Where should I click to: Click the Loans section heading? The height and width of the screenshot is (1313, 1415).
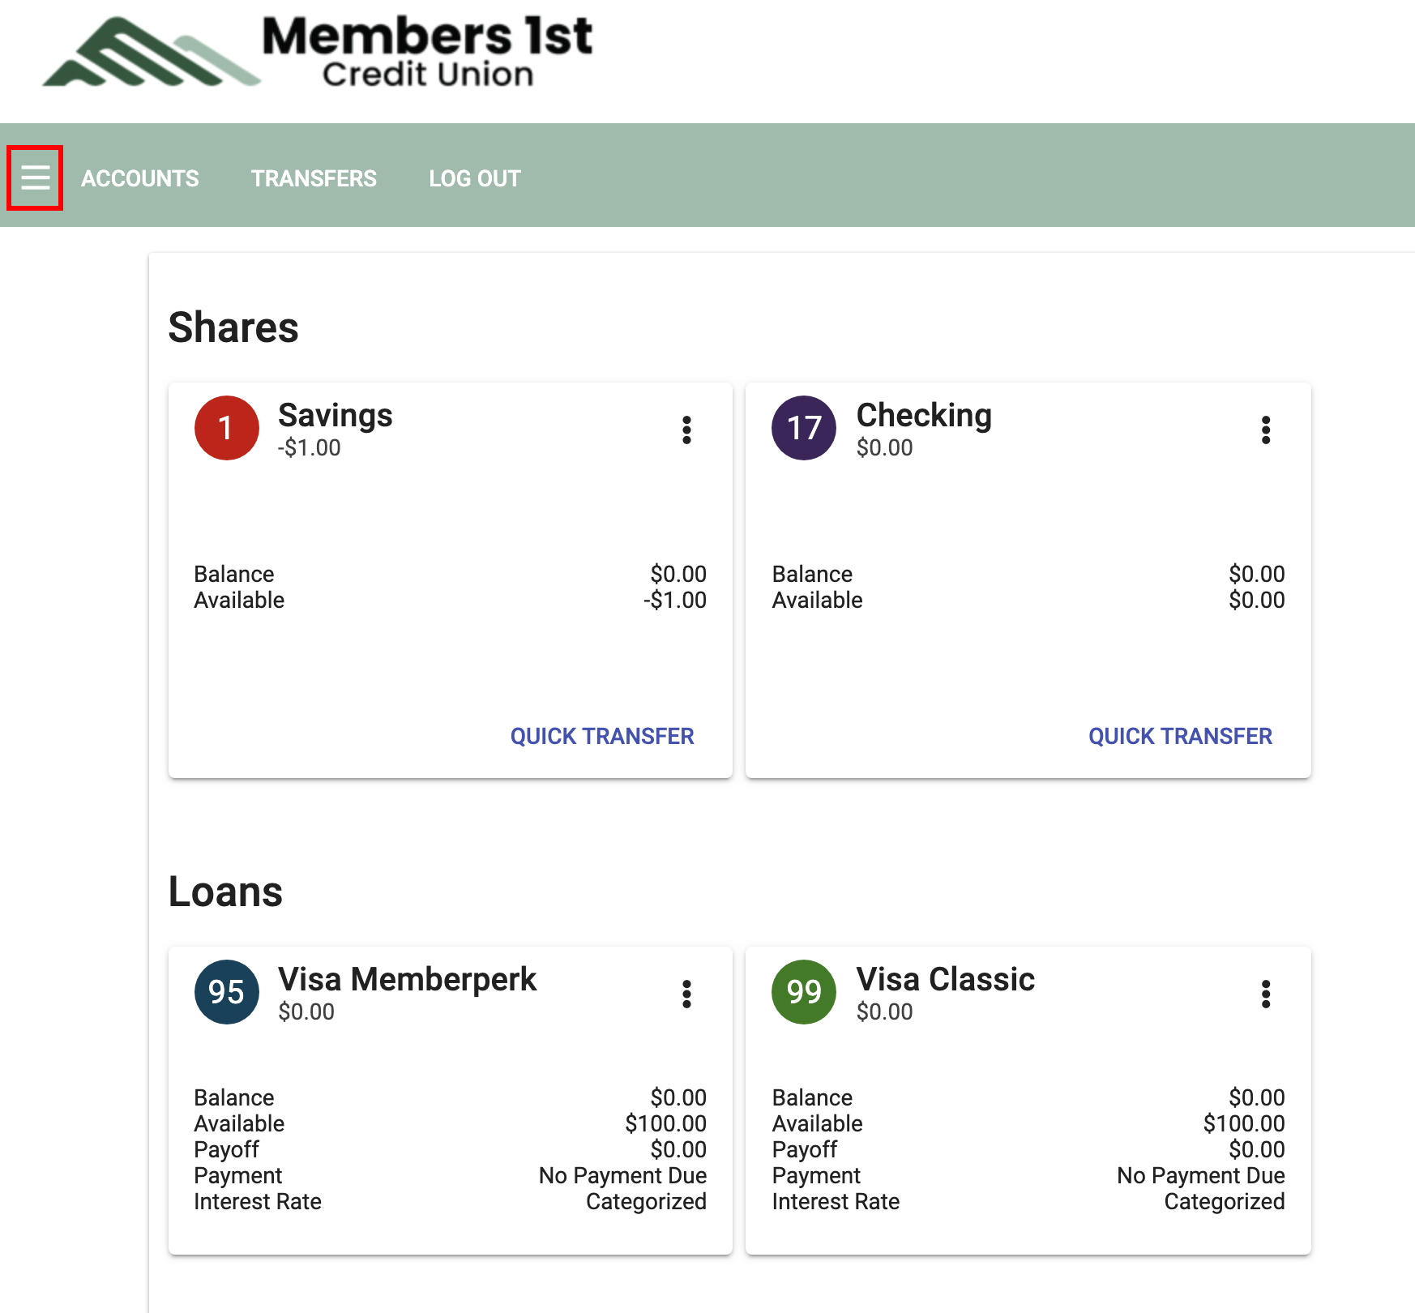click(x=225, y=892)
